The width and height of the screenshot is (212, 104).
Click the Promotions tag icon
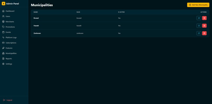(3, 27)
